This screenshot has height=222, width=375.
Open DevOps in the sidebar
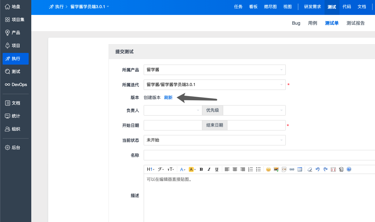(x=16, y=85)
